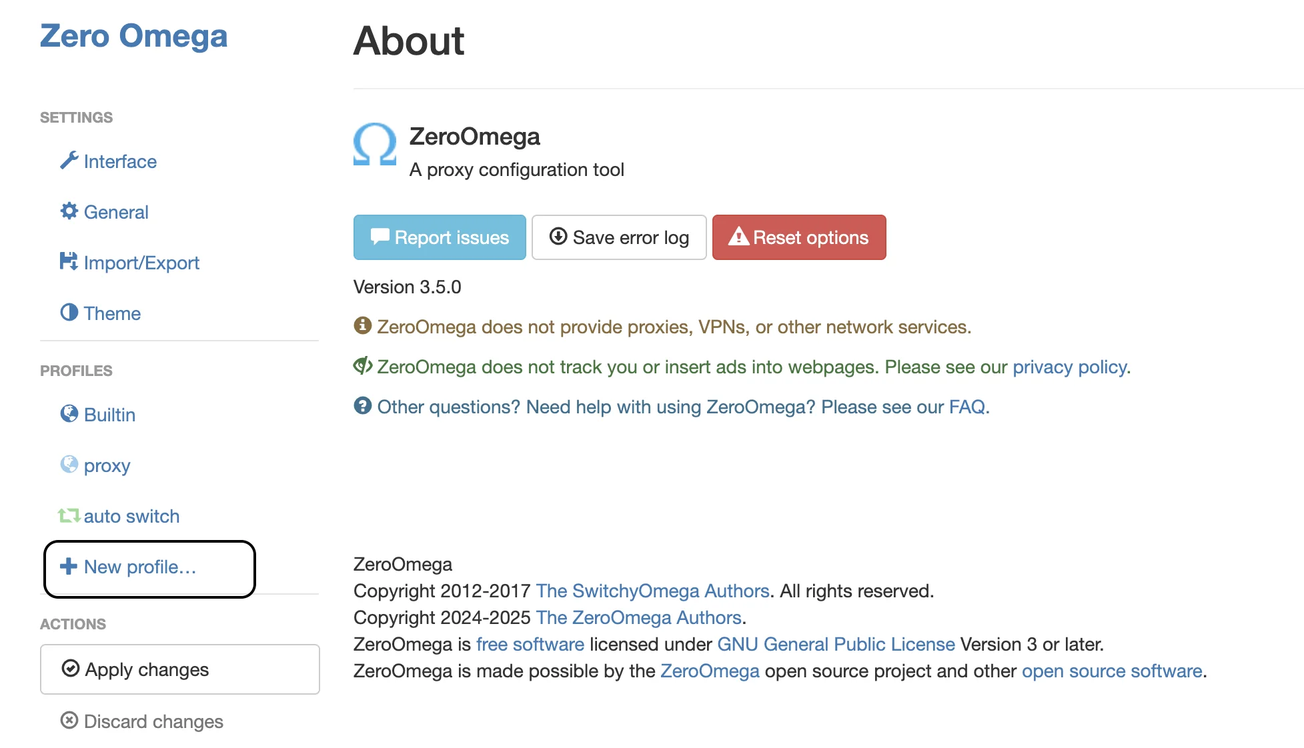Click the download arrow icon in Save error log
This screenshot has height=748, width=1304.
(558, 236)
